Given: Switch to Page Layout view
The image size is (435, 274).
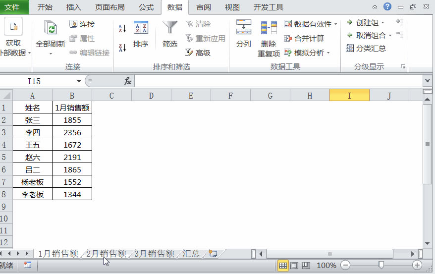Looking at the screenshot, I should click(x=294, y=266).
